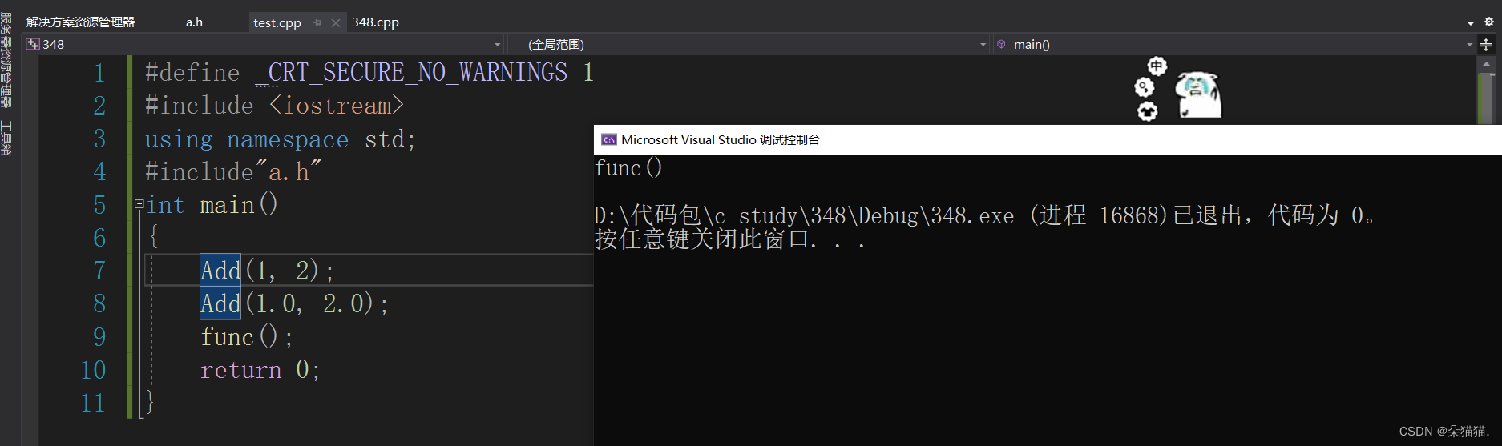
Task: Open the 解决方案资源管理器 tab
Action: 80,22
